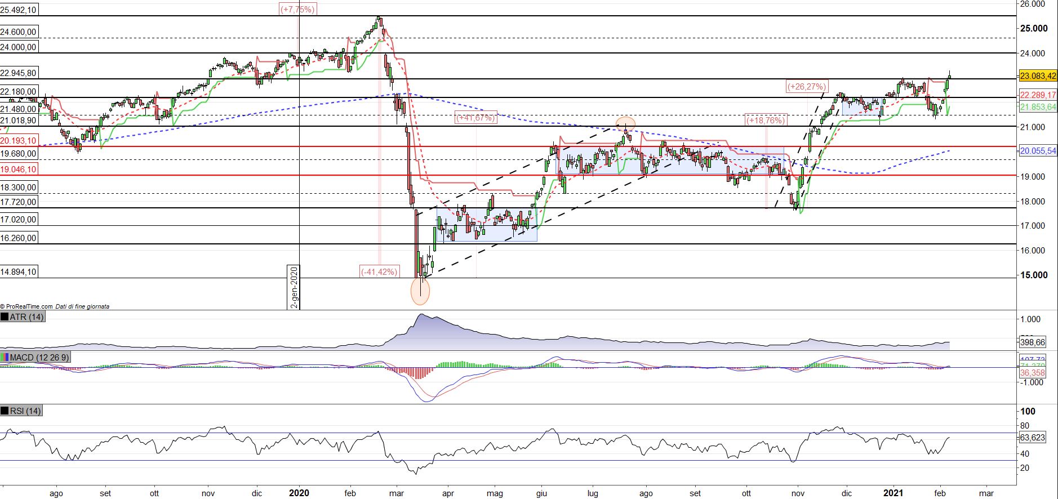
Task: Click the 19.680,00 level label
Action: 19,153
